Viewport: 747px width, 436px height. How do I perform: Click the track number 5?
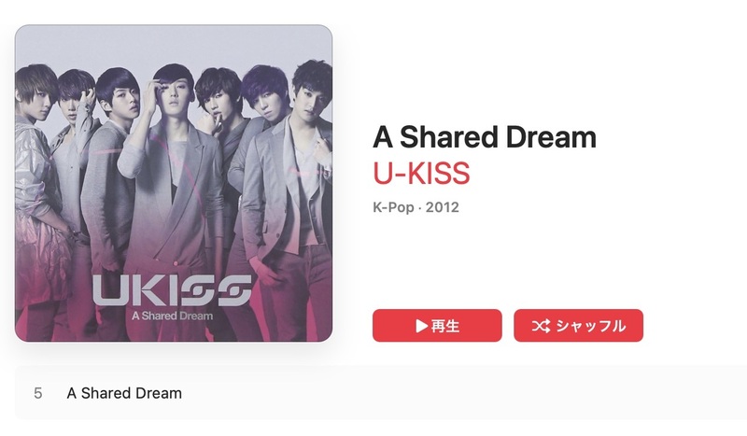38,393
